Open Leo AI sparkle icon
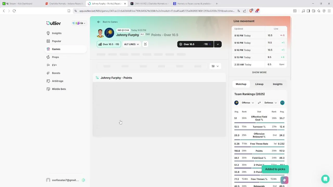This screenshot has width=333, height=187. point(319,11)
